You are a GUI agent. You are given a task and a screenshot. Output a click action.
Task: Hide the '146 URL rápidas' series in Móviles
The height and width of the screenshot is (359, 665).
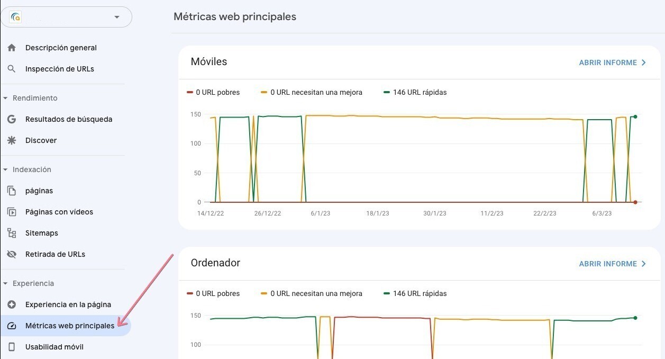(x=417, y=92)
